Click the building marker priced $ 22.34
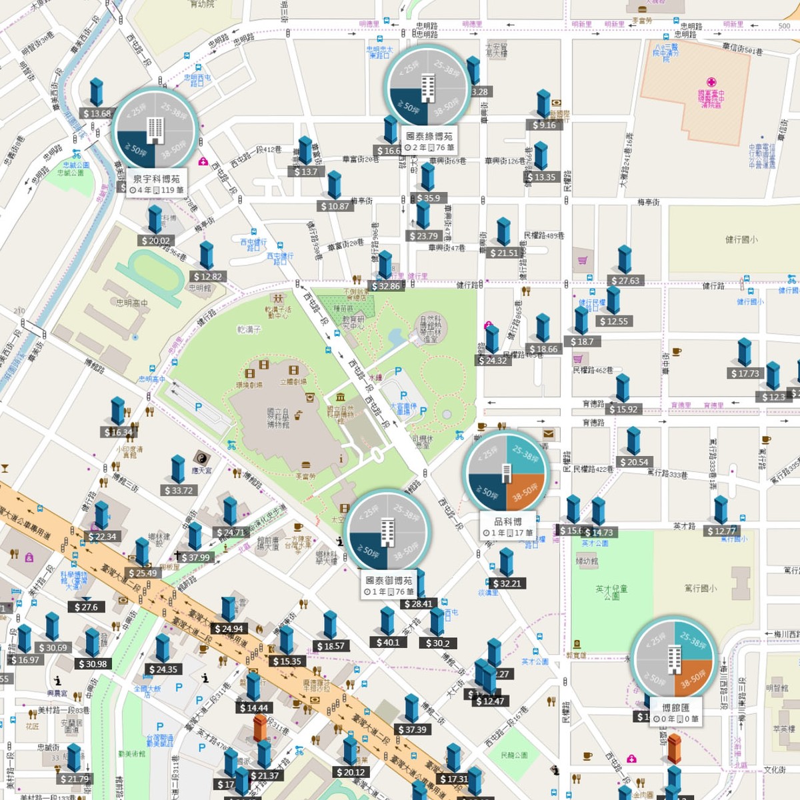The image size is (800, 800). [x=101, y=516]
